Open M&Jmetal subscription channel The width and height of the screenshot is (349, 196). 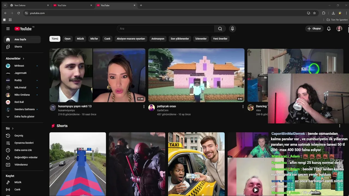(x=22, y=87)
